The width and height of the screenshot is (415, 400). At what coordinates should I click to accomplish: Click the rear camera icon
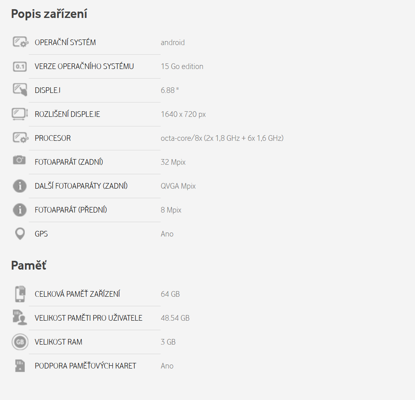[x=19, y=161]
